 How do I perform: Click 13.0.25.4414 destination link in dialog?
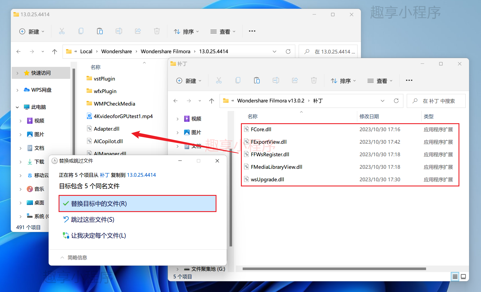click(x=141, y=175)
